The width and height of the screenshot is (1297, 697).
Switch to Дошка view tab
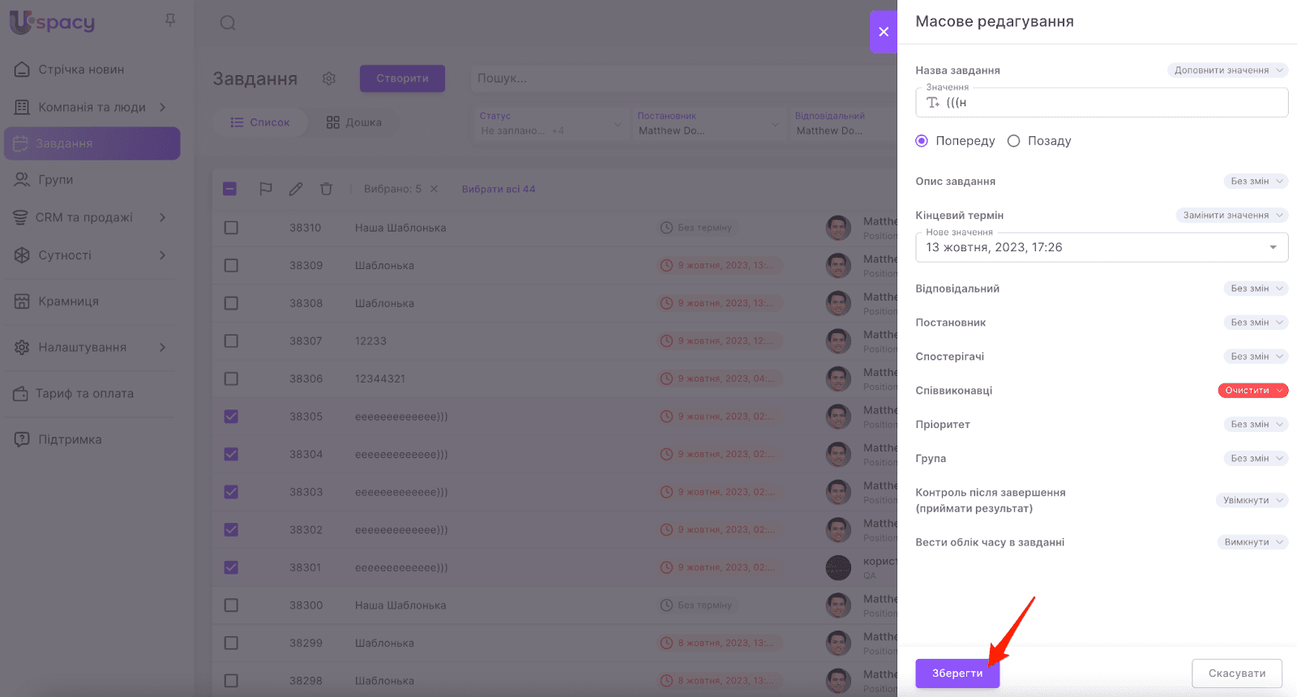pyautogui.click(x=354, y=122)
